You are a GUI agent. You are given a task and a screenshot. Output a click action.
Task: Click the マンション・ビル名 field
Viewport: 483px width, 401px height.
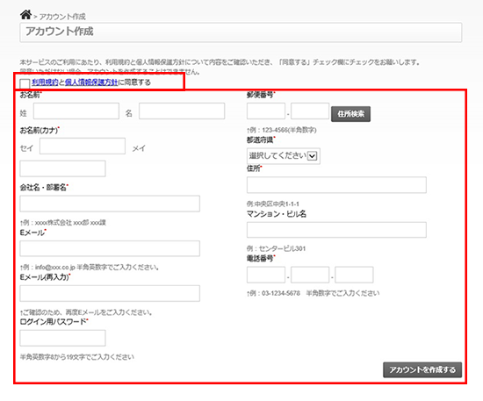click(336, 230)
